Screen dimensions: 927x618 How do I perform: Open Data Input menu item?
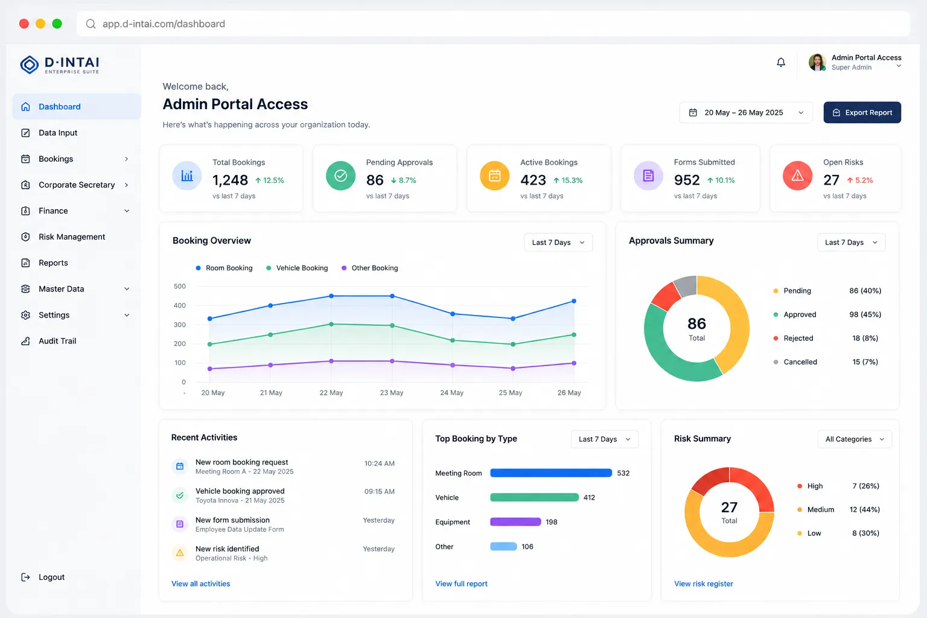pyautogui.click(x=77, y=133)
